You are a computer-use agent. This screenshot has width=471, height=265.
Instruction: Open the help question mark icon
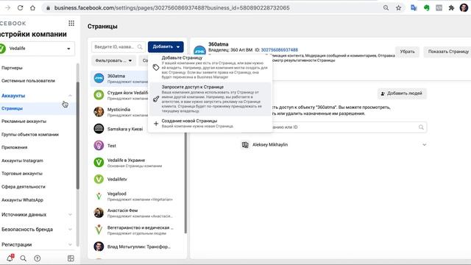click(38, 258)
